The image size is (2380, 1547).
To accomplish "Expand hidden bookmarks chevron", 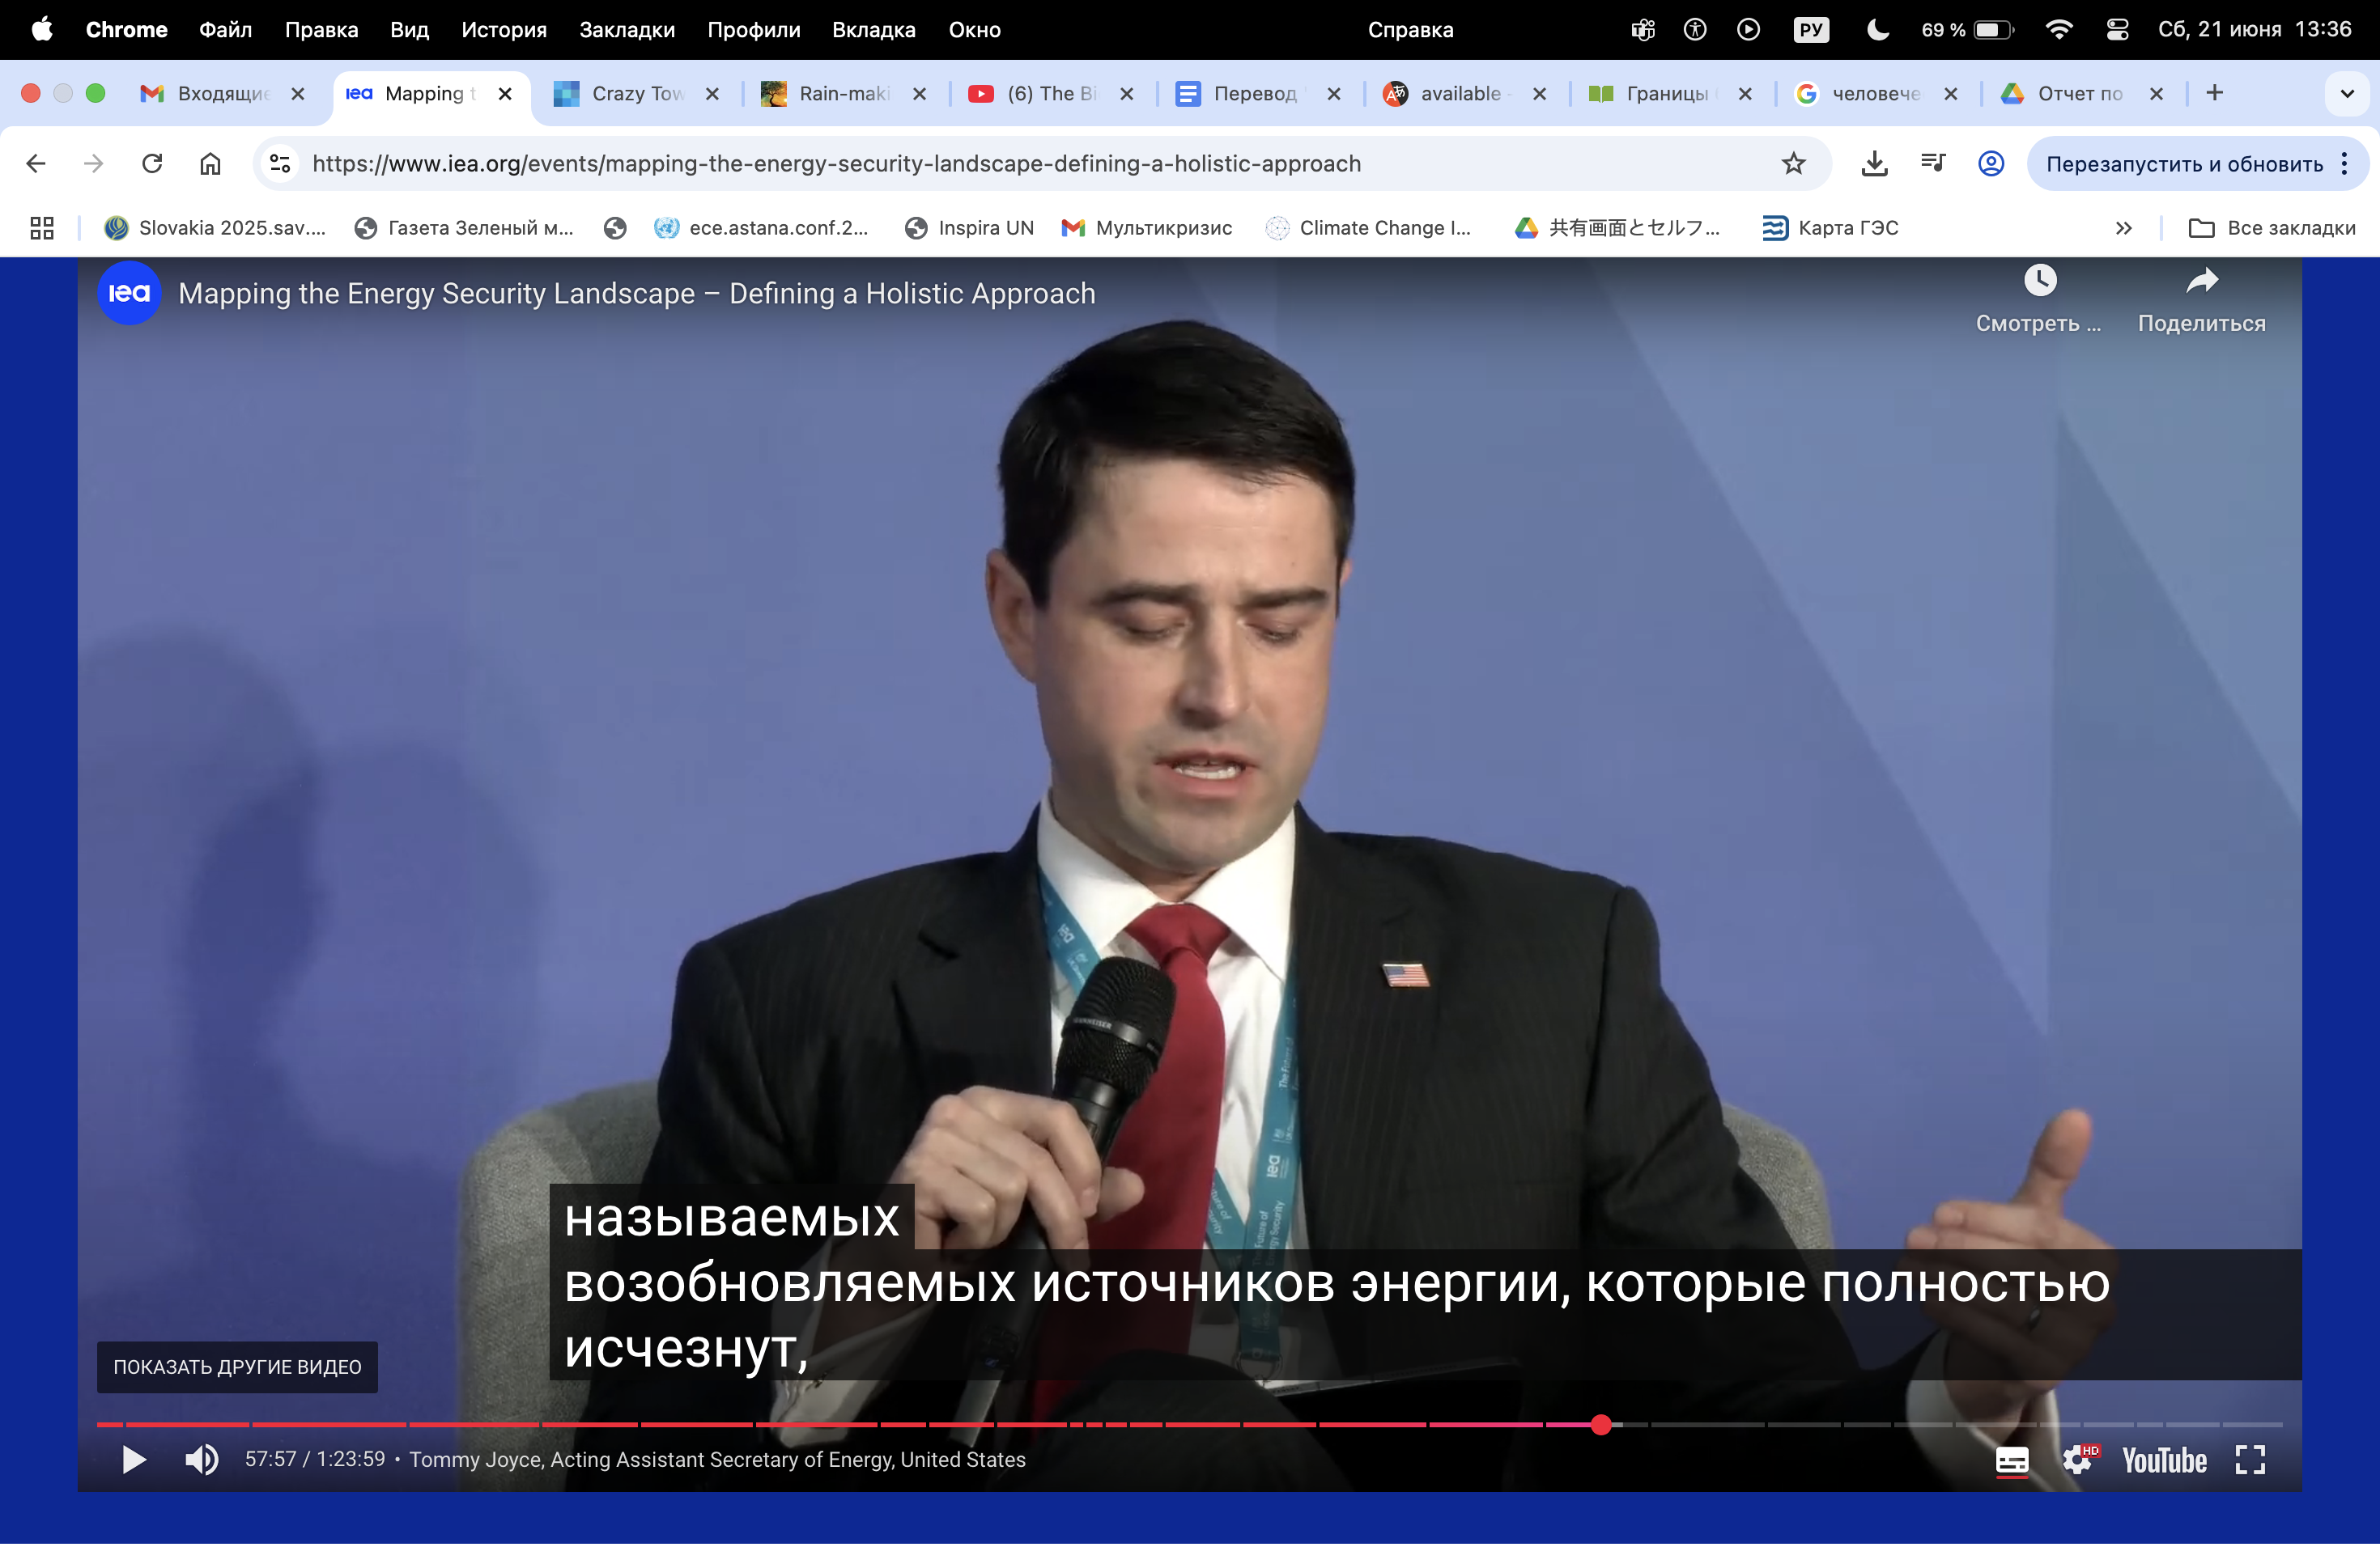I will pos(2124,229).
